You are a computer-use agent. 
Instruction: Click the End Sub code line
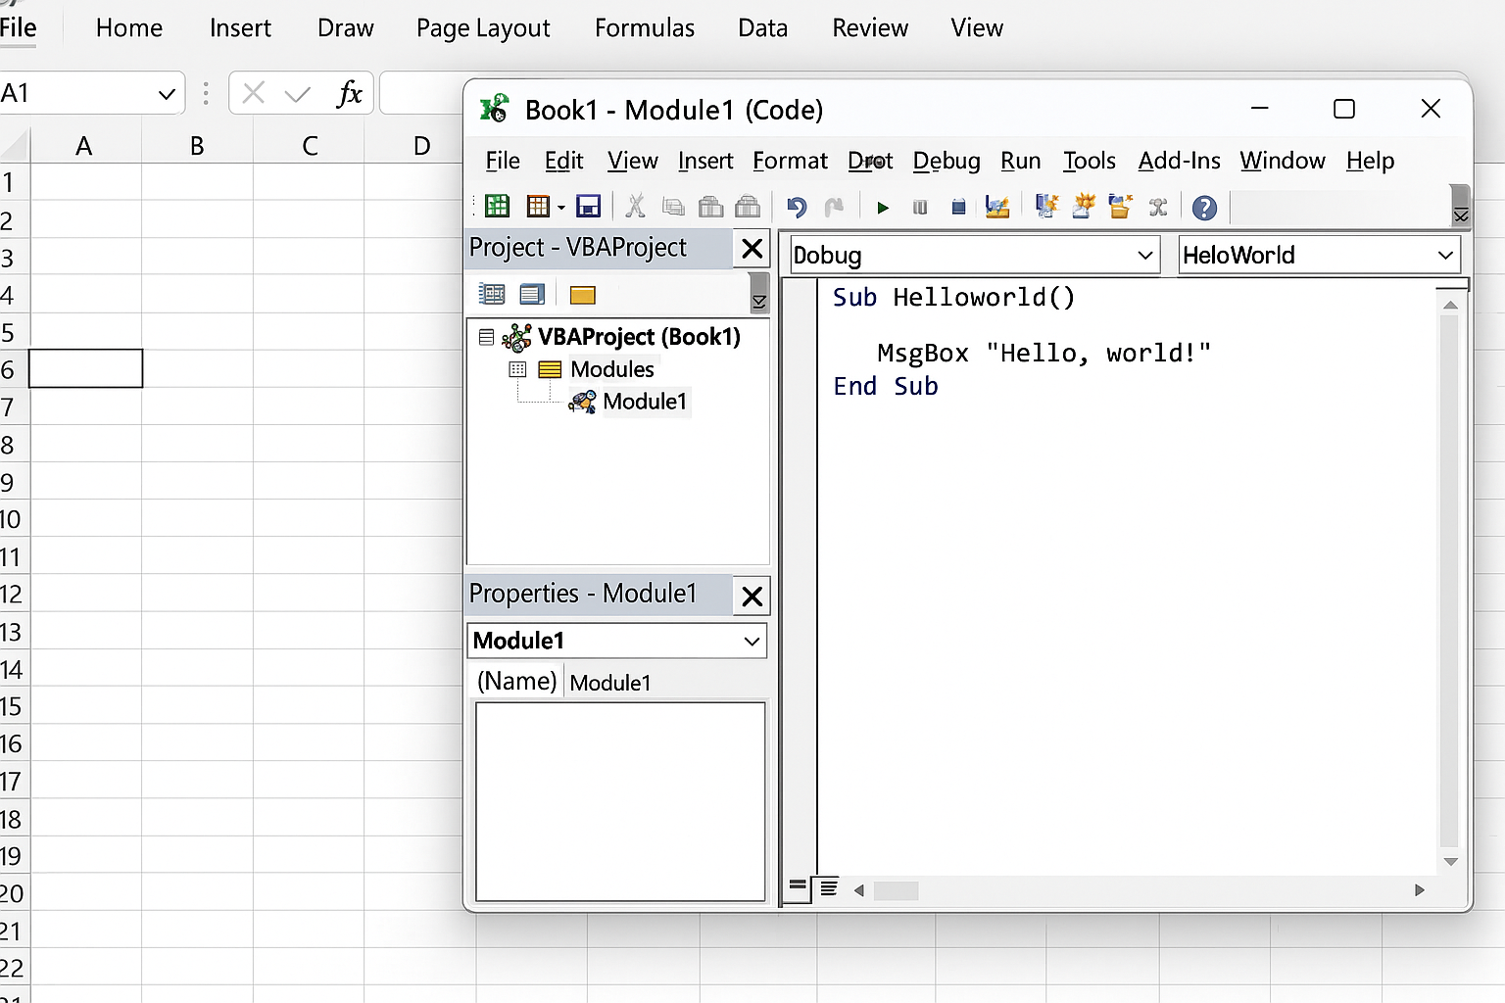[x=886, y=387]
